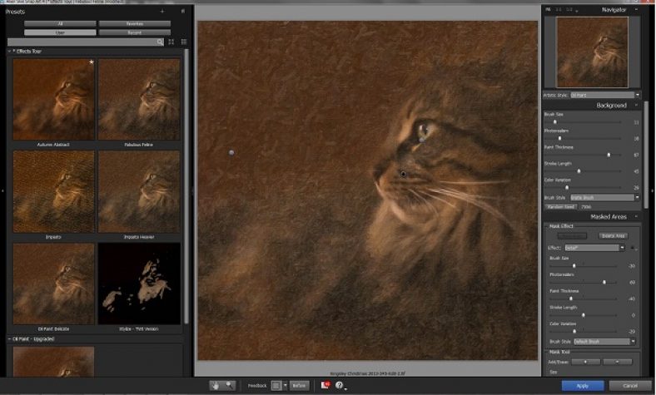Switch to the Favorites presets tab
This screenshot has width=656, height=395.
pos(134,24)
